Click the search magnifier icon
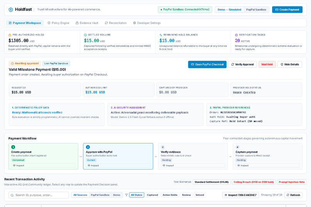The width and height of the screenshot is (311, 207). tap(12, 195)
